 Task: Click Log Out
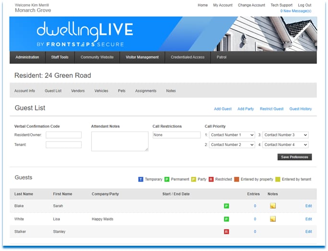pyautogui.click(x=305, y=5)
